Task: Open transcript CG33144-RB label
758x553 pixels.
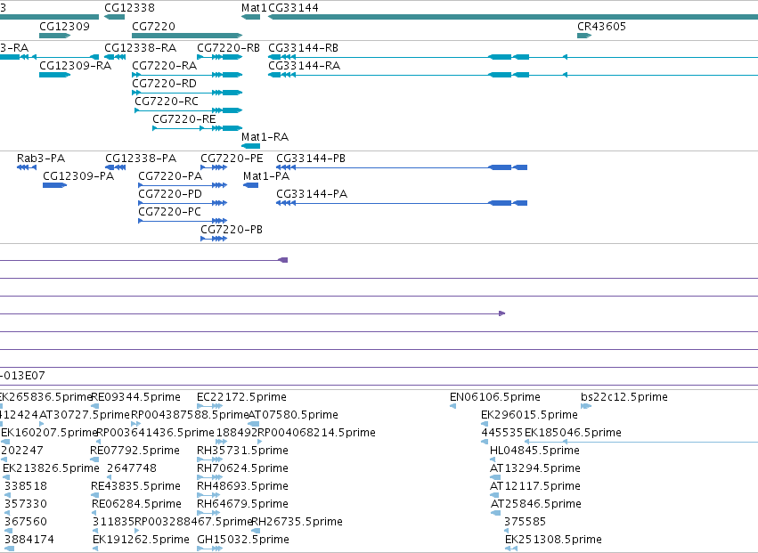Action: coord(303,48)
